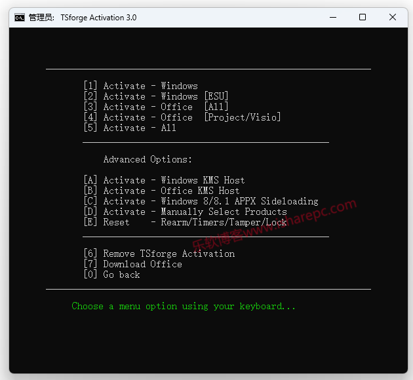
Task: Minimize the TSforge Activation window
Action: click(333, 18)
